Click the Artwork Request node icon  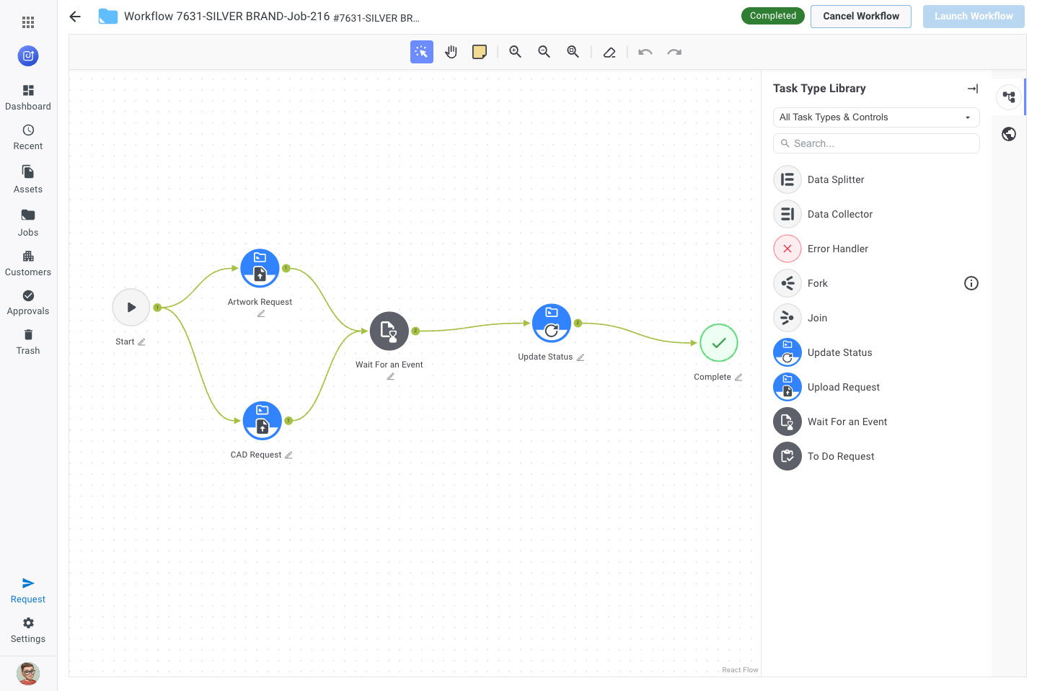[x=260, y=268]
